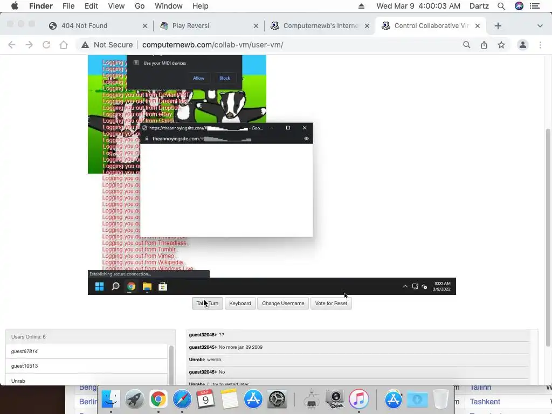Close the Control Collaborative tab
This screenshot has width=552, height=414.
(478, 26)
